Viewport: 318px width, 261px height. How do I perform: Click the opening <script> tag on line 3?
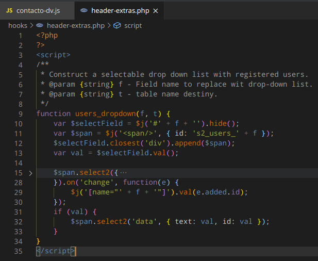(53, 55)
